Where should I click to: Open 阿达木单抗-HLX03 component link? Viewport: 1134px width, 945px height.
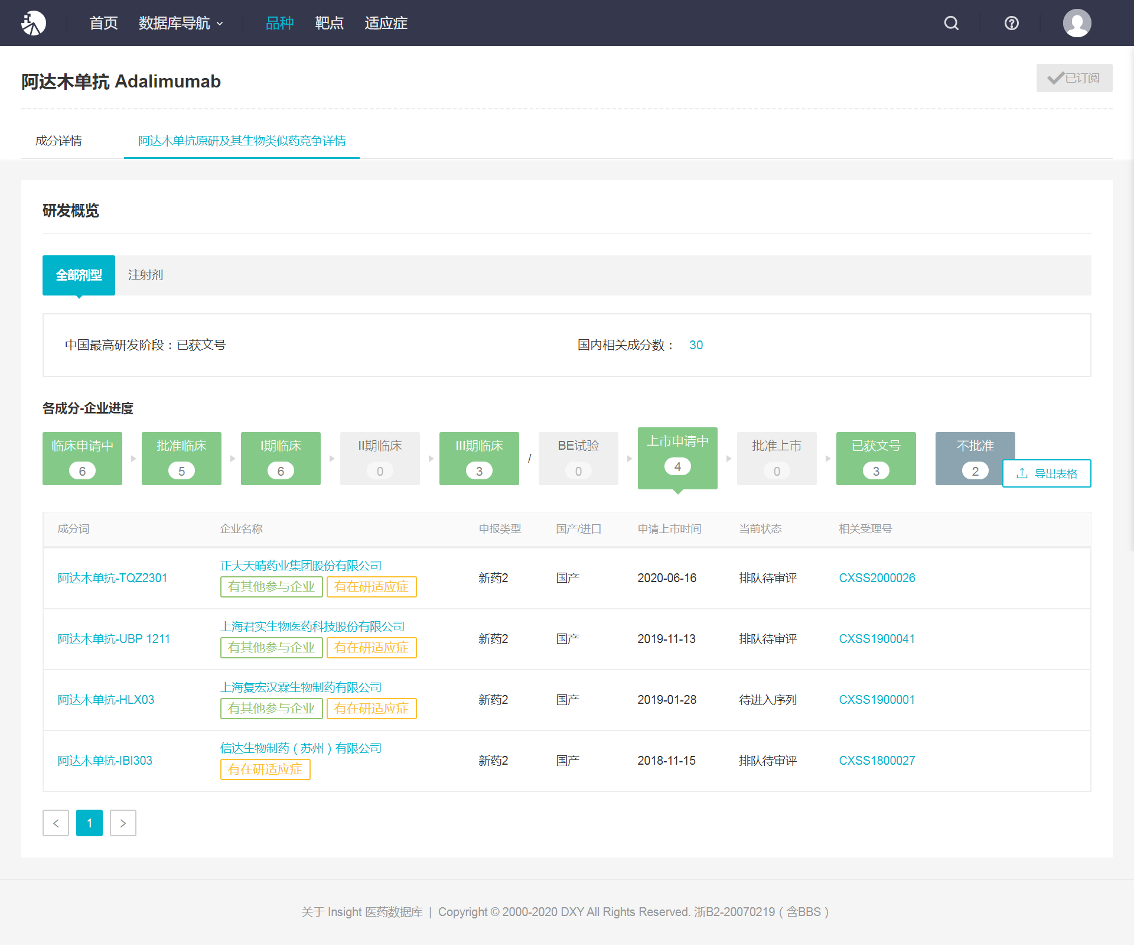[x=106, y=700]
